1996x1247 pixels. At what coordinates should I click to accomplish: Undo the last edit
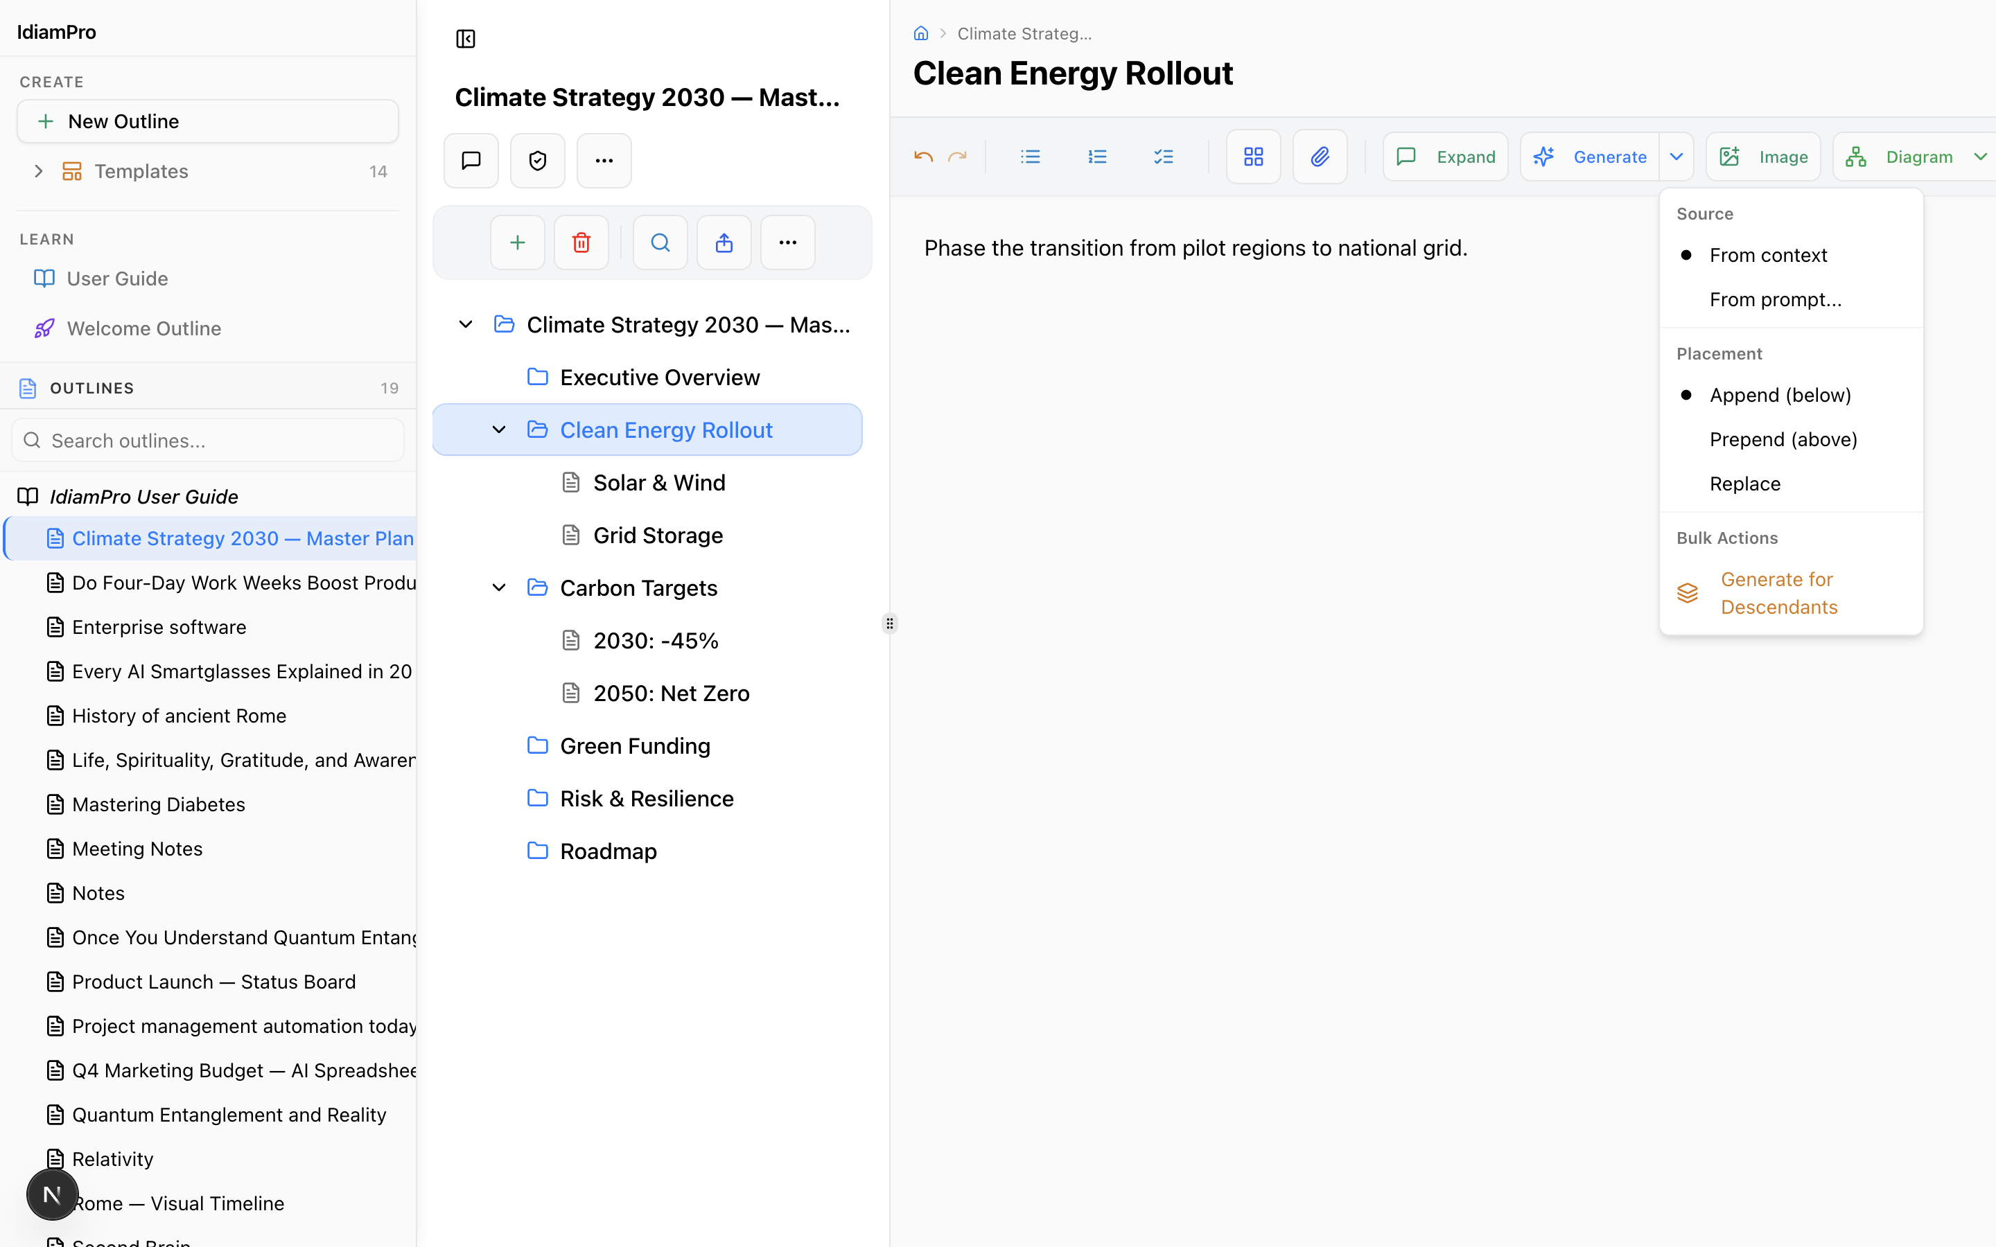click(923, 157)
